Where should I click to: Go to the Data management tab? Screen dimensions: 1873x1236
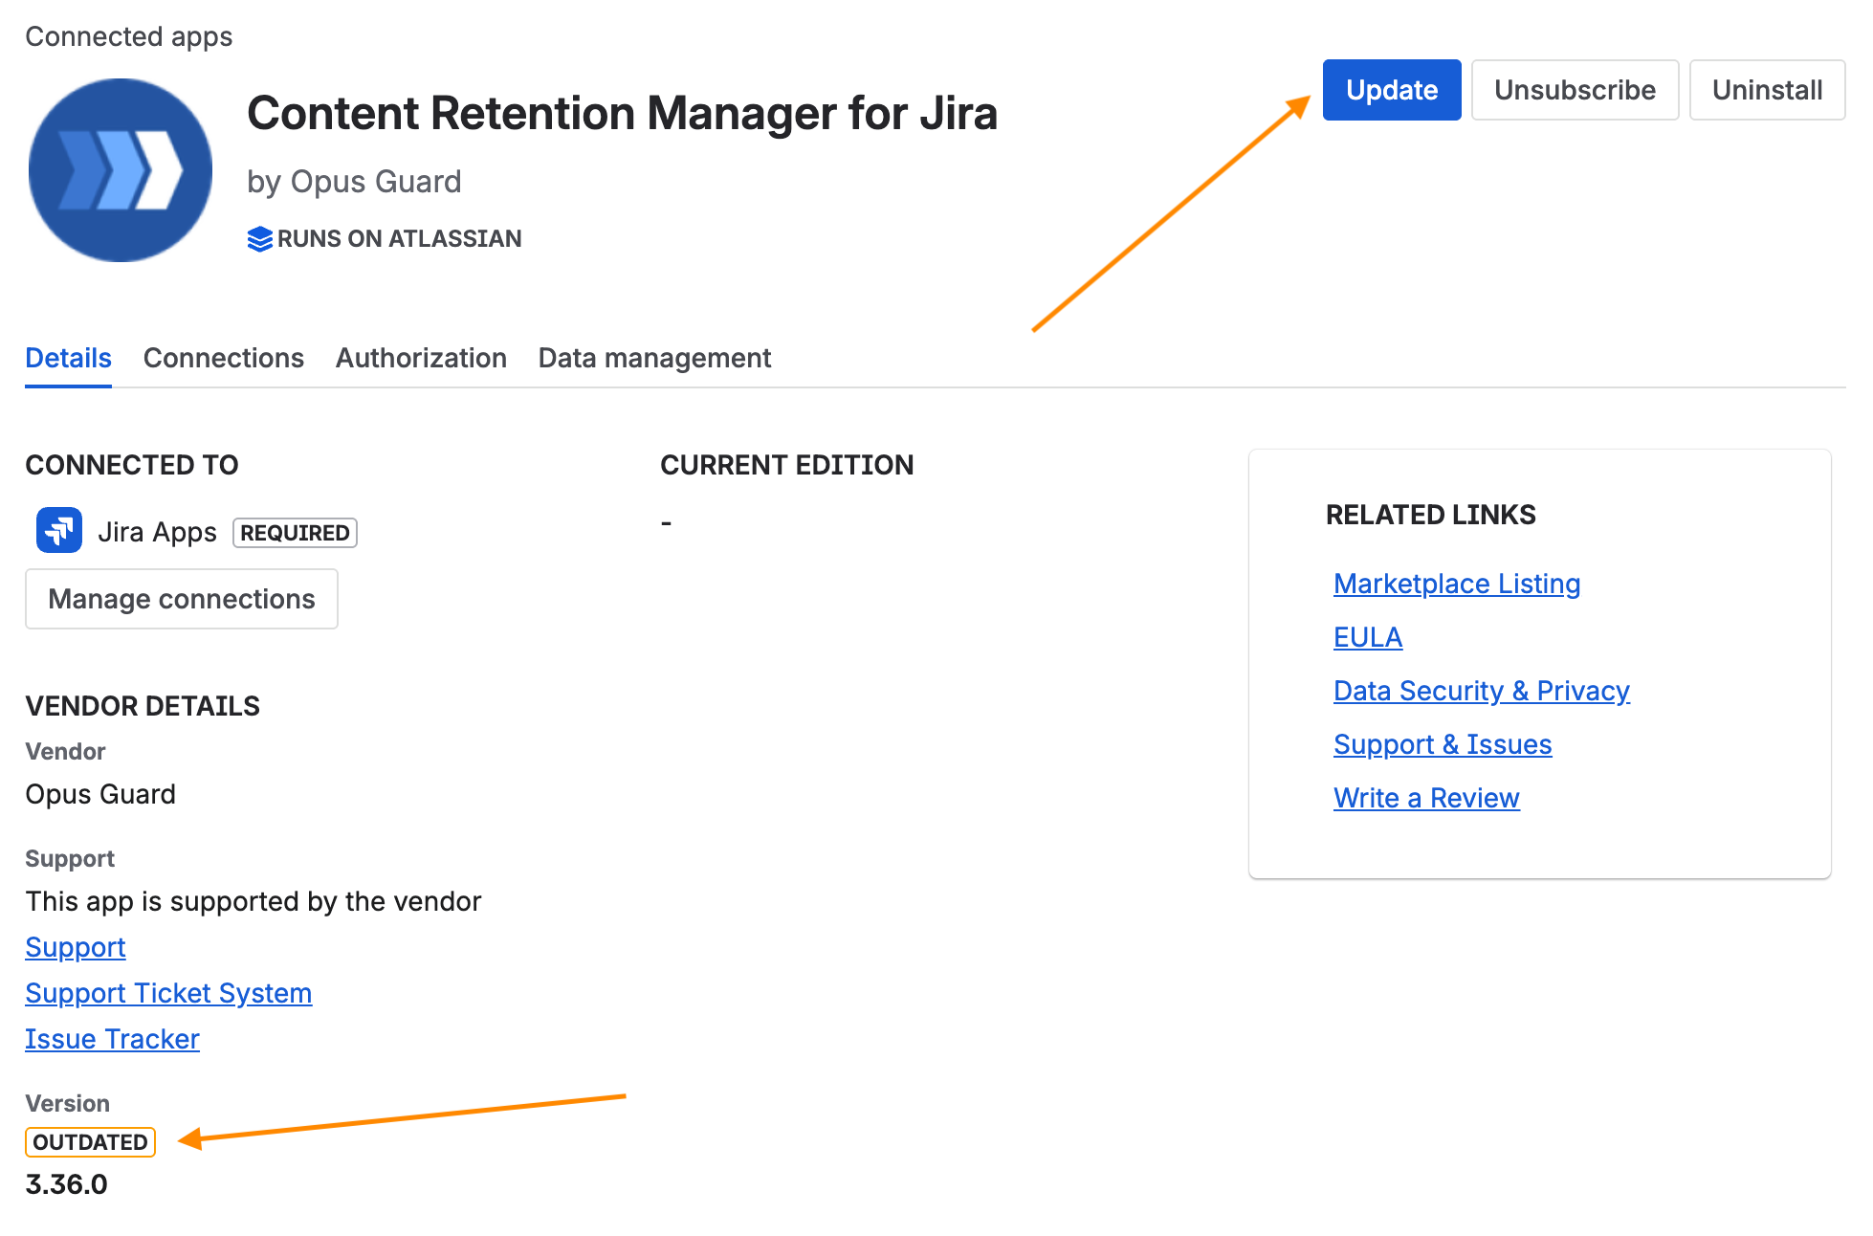point(654,358)
